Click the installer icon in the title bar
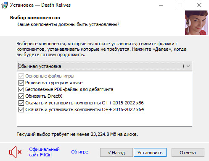The image size is (209, 161). click(x=5, y=5)
